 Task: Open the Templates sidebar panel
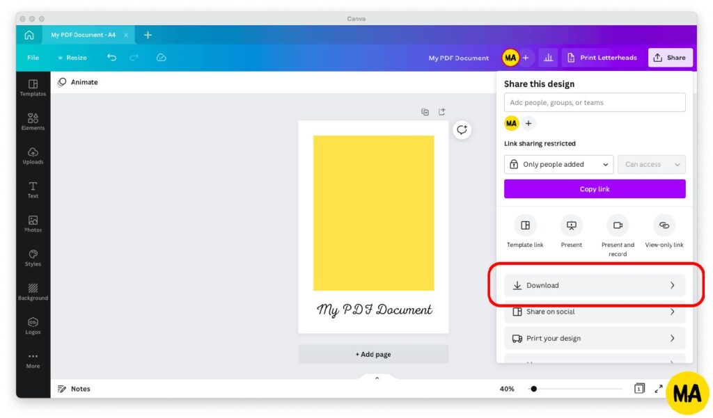33,88
